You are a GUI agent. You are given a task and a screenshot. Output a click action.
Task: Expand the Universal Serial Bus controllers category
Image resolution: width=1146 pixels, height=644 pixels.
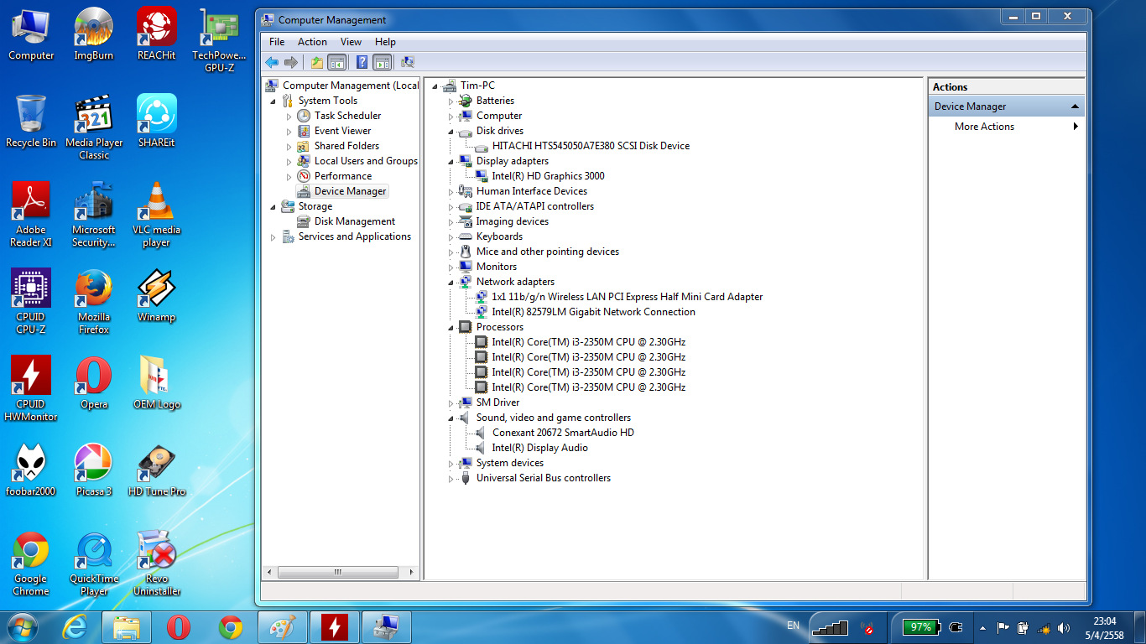(451, 479)
